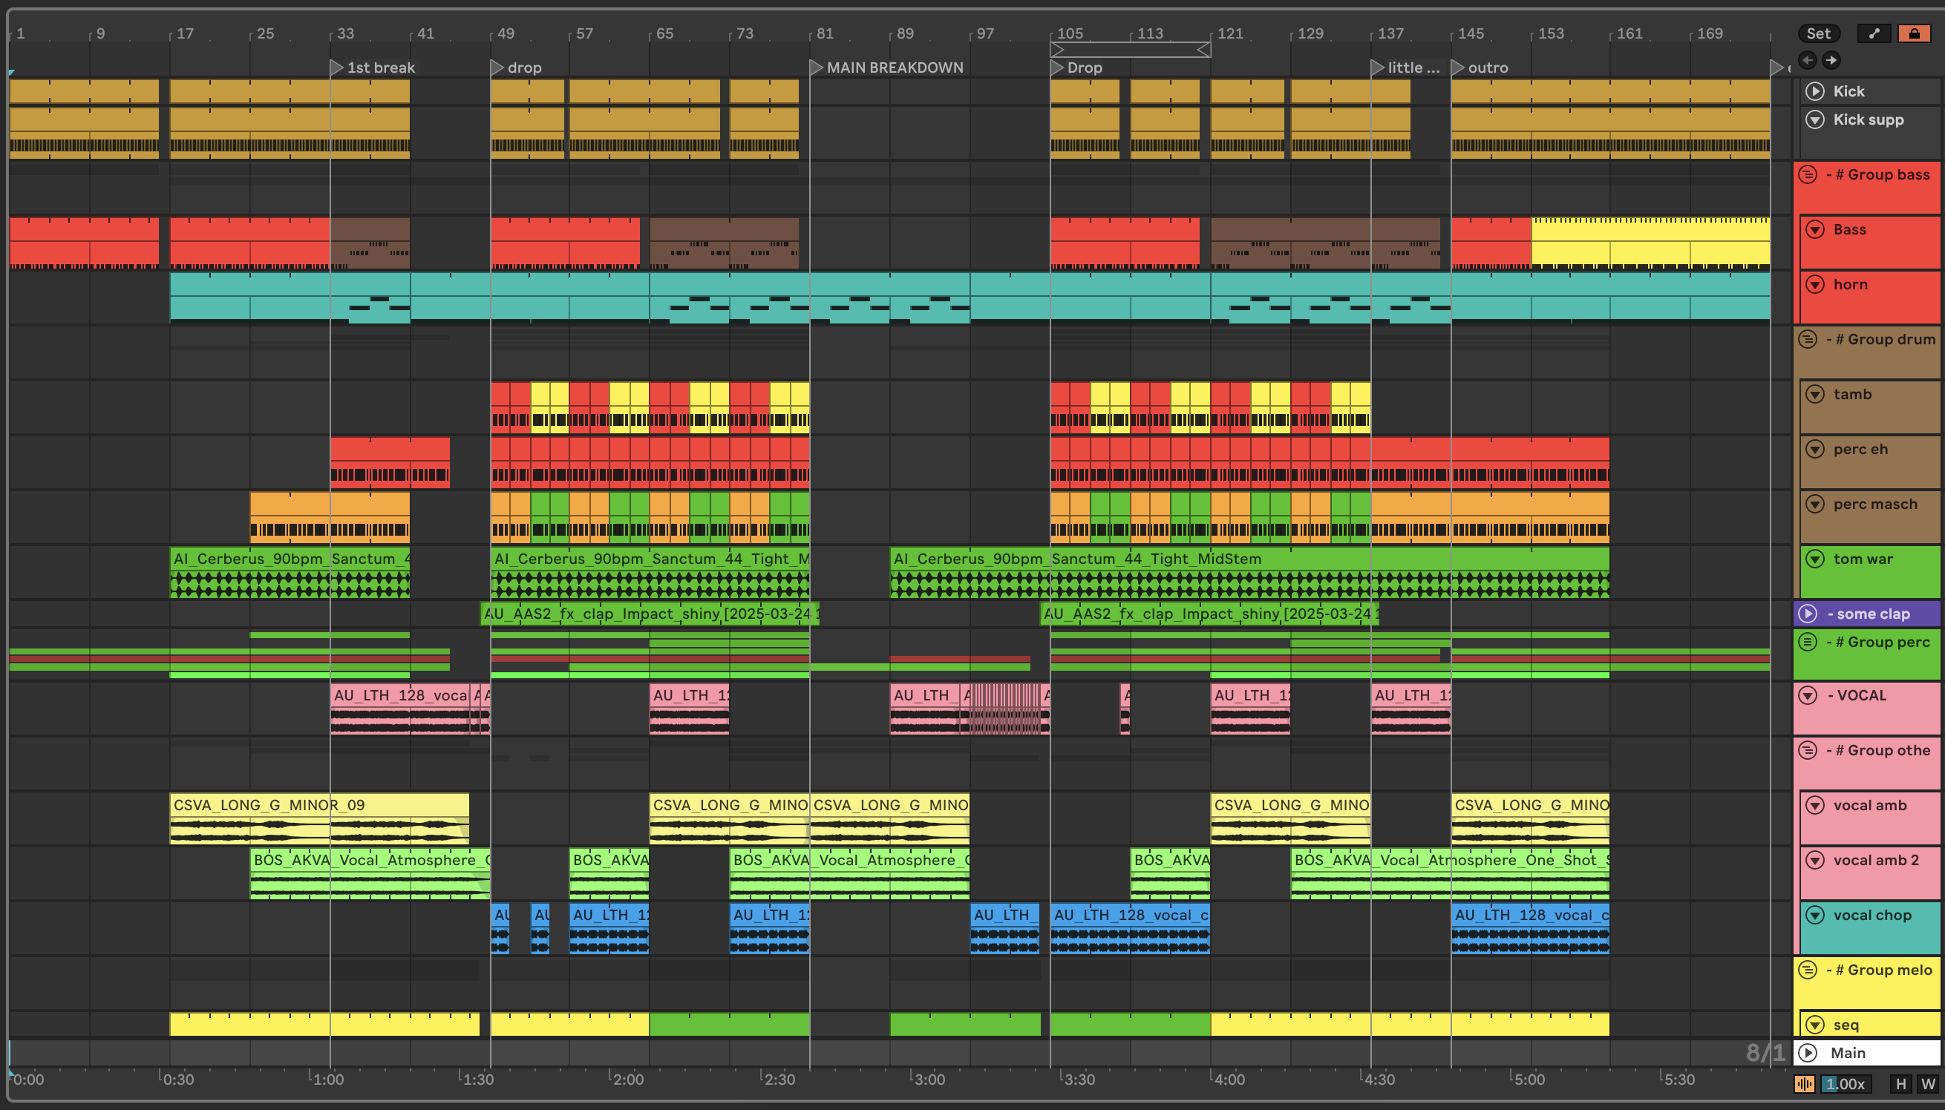
Task: Select the green seq clip at bar 89
Action: [965, 1024]
